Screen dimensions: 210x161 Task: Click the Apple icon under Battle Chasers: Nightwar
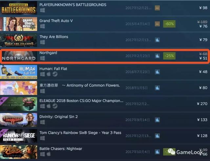49,154
